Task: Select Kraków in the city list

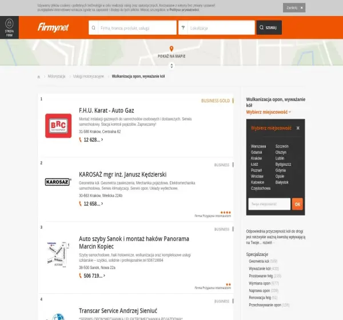Action: (x=256, y=158)
